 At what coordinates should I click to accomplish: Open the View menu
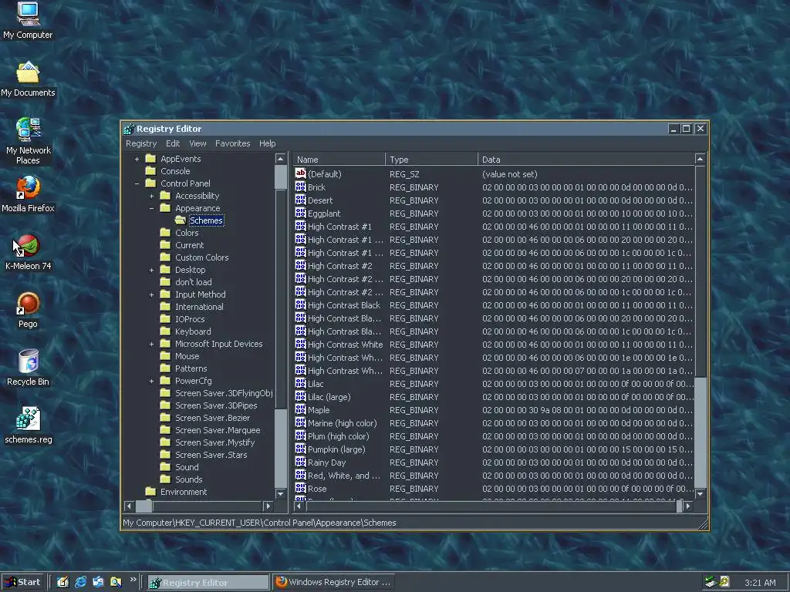(197, 143)
